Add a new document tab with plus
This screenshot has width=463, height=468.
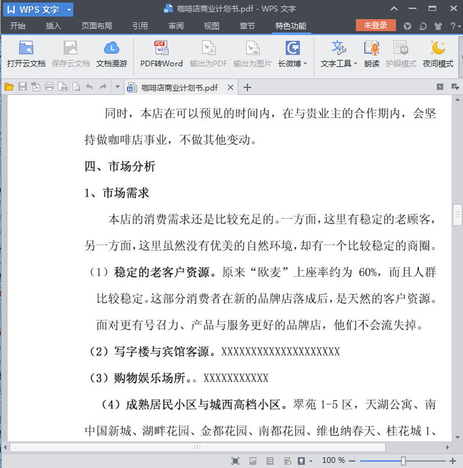(247, 87)
